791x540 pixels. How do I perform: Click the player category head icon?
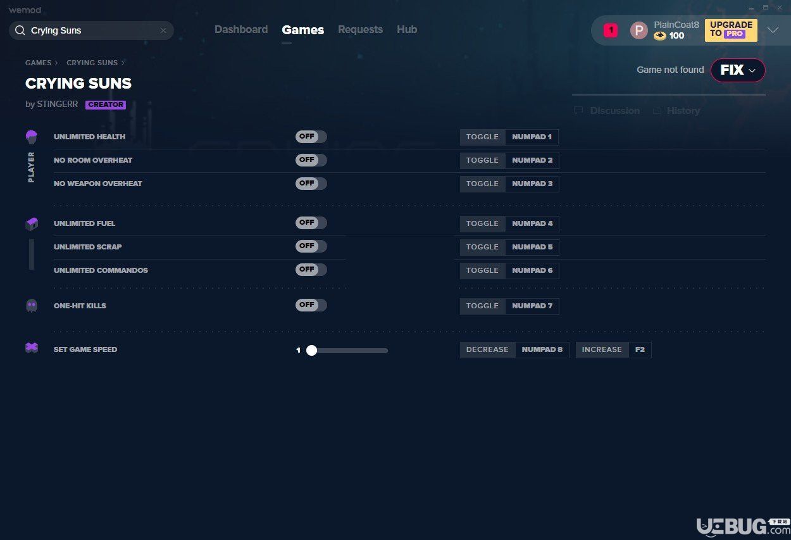click(32, 137)
